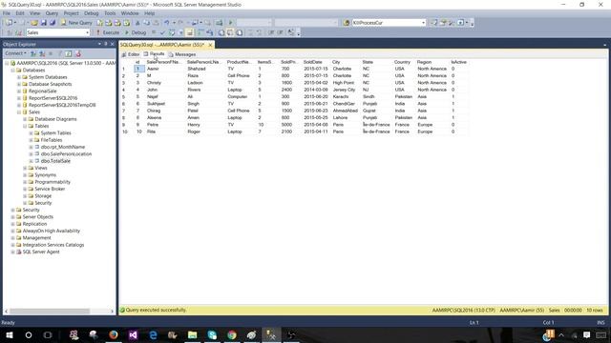Open the Edit menu
The height and width of the screenshot is (343, 611).
point(20,13)
